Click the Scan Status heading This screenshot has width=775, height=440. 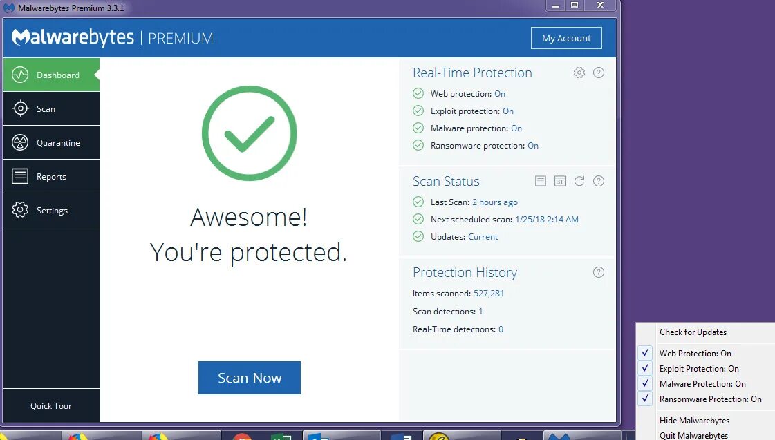pos(446,182)
